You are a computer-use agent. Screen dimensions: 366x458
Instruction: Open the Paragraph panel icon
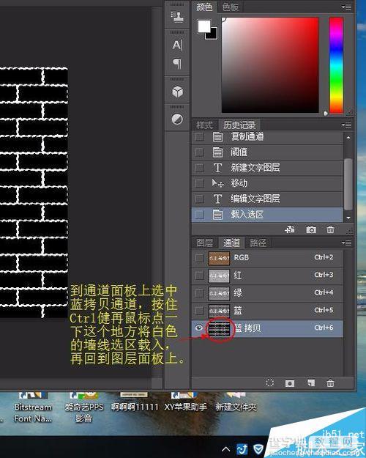tap(177, 63)
